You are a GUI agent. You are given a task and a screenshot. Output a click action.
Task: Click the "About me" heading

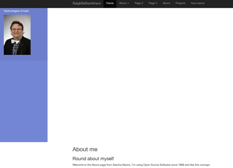[85, 149]
